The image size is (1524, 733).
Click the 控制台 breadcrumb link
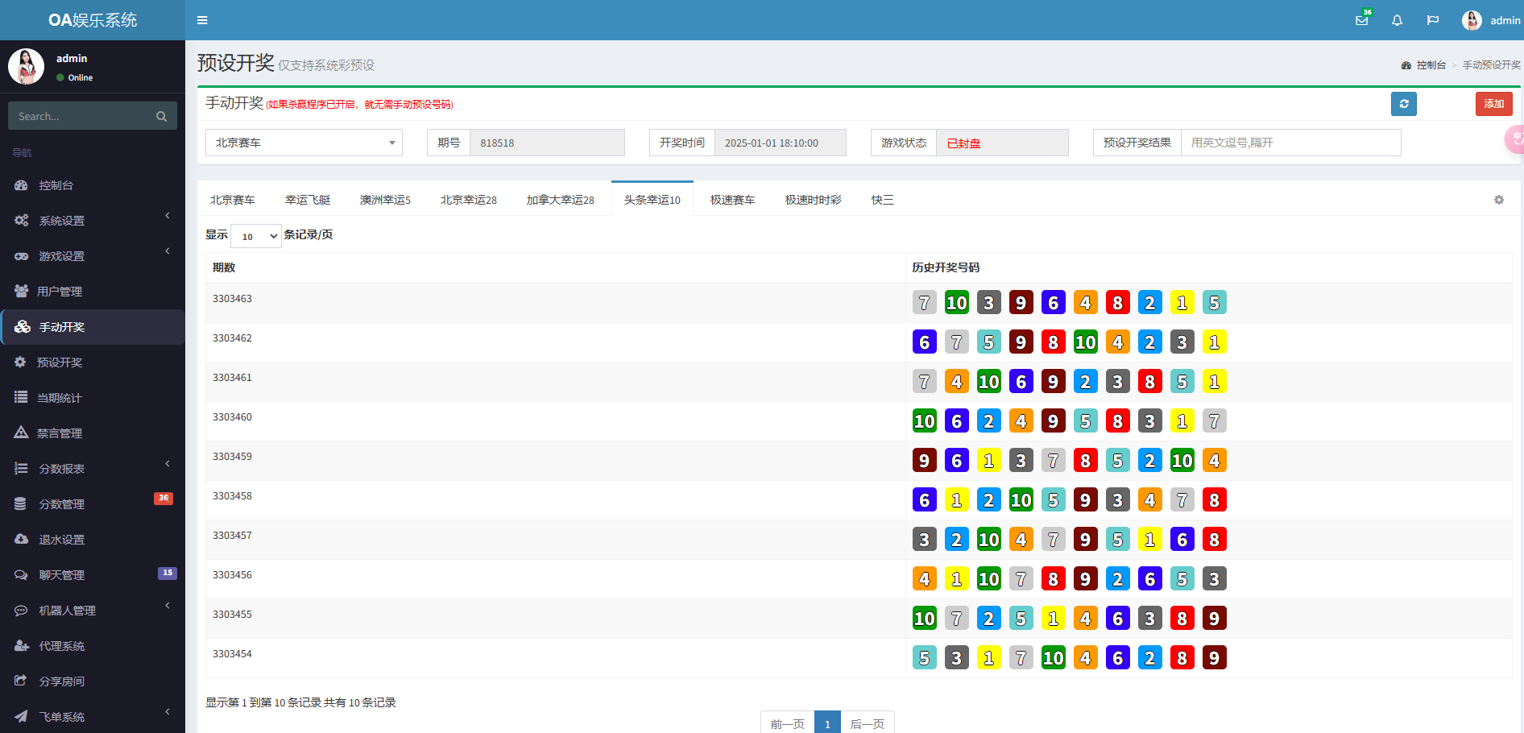coord(1431,65)
